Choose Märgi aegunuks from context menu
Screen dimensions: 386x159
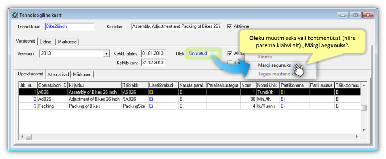(x=274, y=65)
